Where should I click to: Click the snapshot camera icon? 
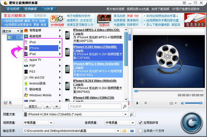(171, 103)
